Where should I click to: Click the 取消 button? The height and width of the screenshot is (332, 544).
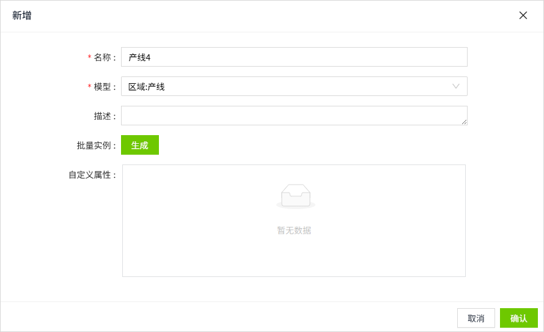pos(476,318)
